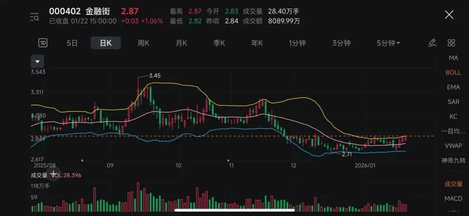The image size is (469, 216).
Task: Select the 1D intraday view icon
Action: point(43,43)
